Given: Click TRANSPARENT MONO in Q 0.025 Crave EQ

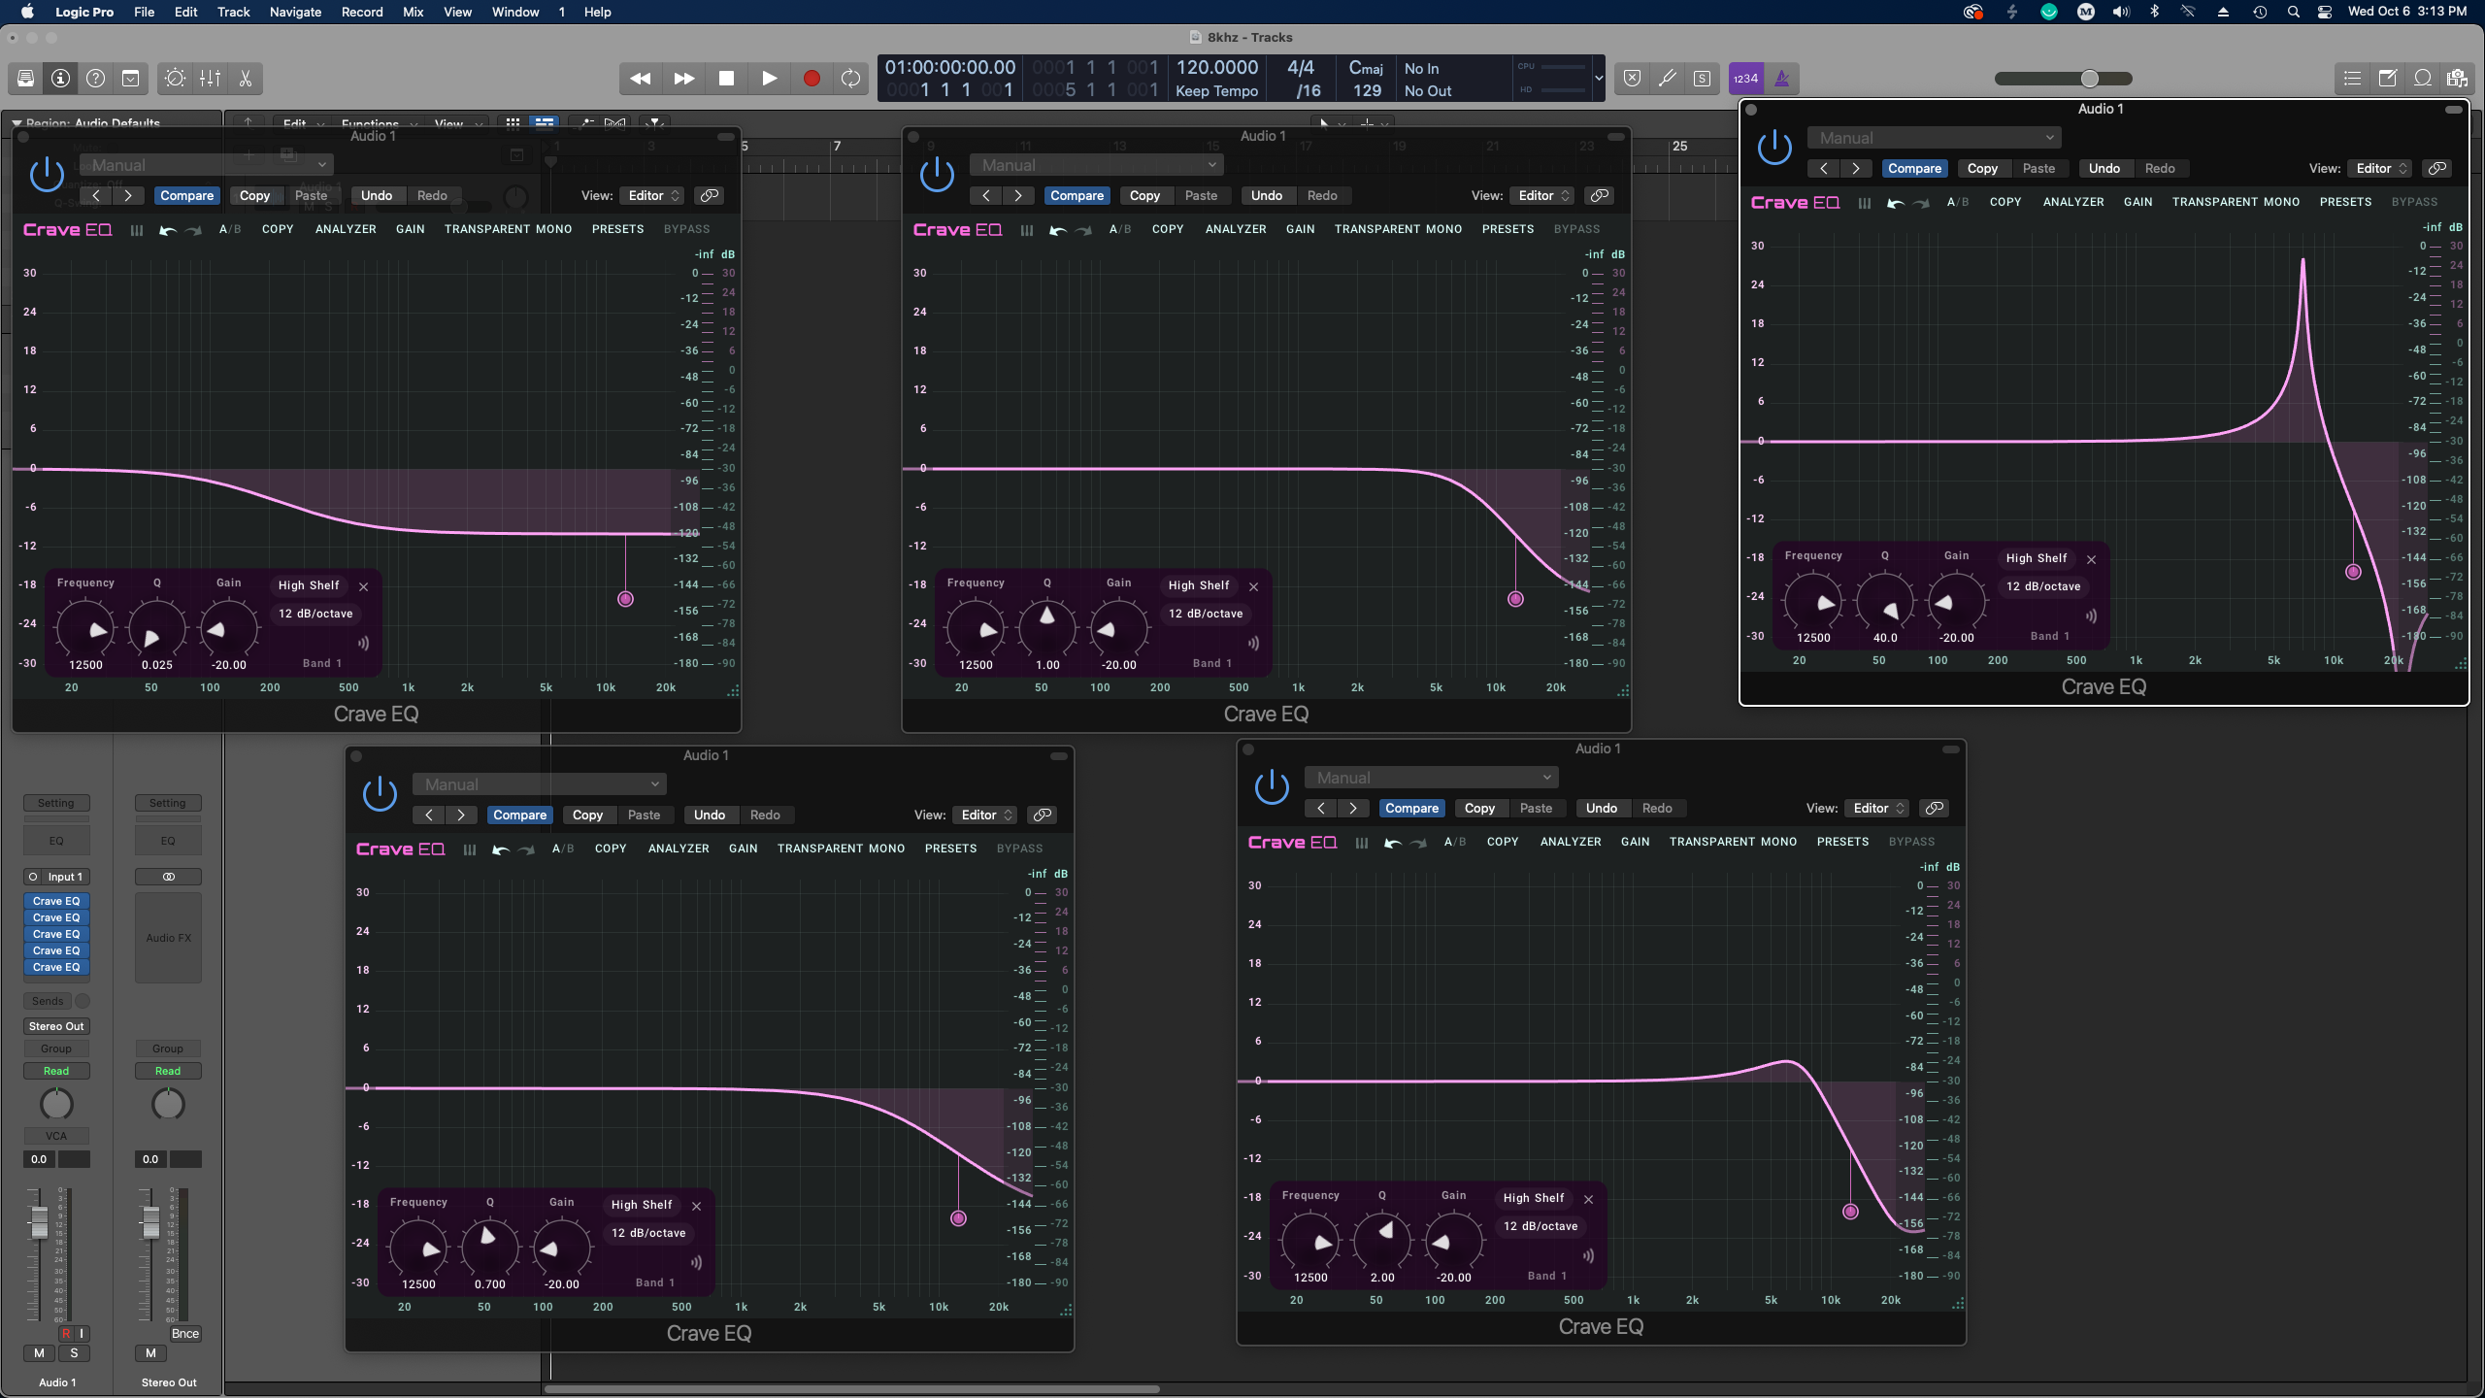Looking at the screenshot, I should (x=508, y=229).
